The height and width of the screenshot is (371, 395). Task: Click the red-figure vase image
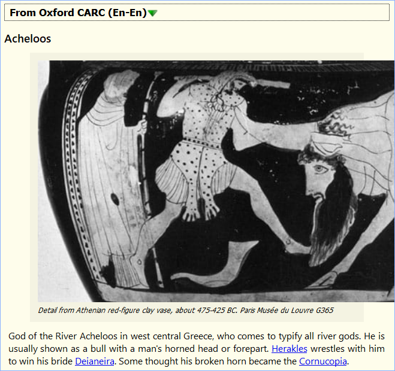click(216, 181)
